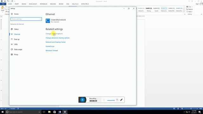Switch to Word REVIEW tab
This screenshot has width=203, height=114.
(61, 4)
